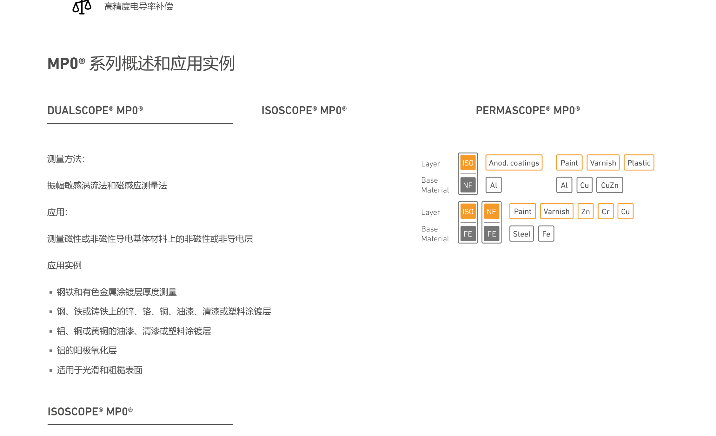This screenshot has width=716, height=436.
Task: Click the orange NF layer badge
Action: click(x=491, y=211)
